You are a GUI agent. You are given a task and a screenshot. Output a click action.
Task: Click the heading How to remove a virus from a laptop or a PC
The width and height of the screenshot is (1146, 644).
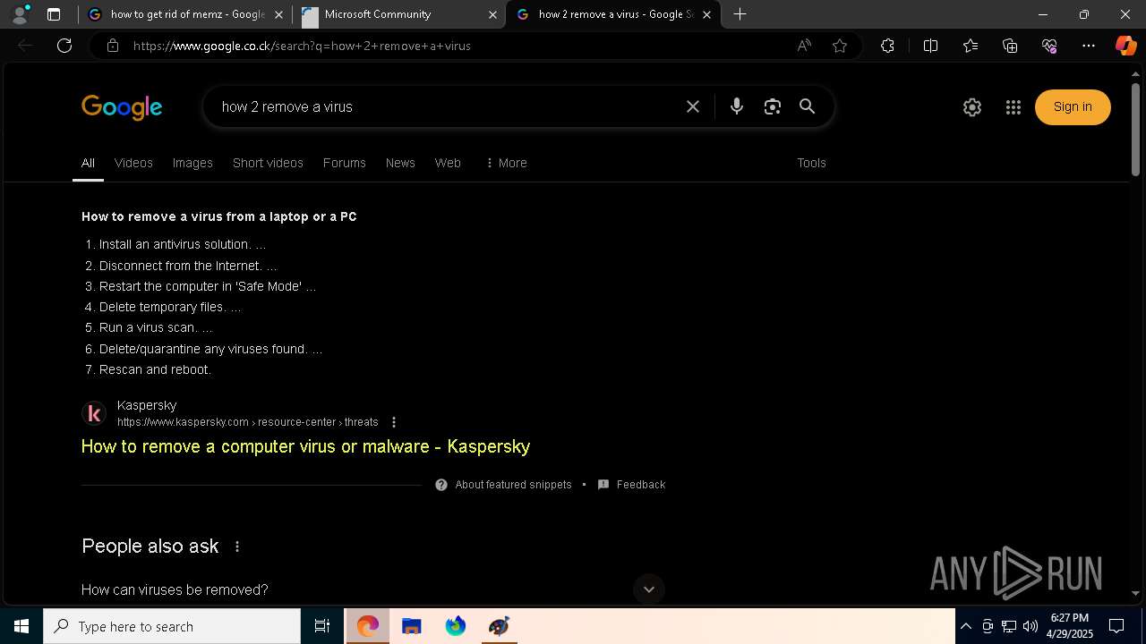click(x=219, y=216)
